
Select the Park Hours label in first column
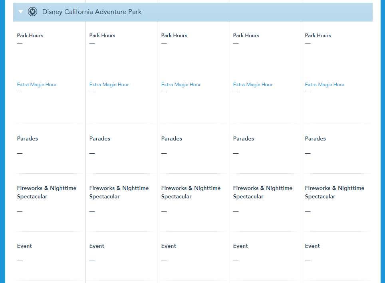click(x=30, y=36)
